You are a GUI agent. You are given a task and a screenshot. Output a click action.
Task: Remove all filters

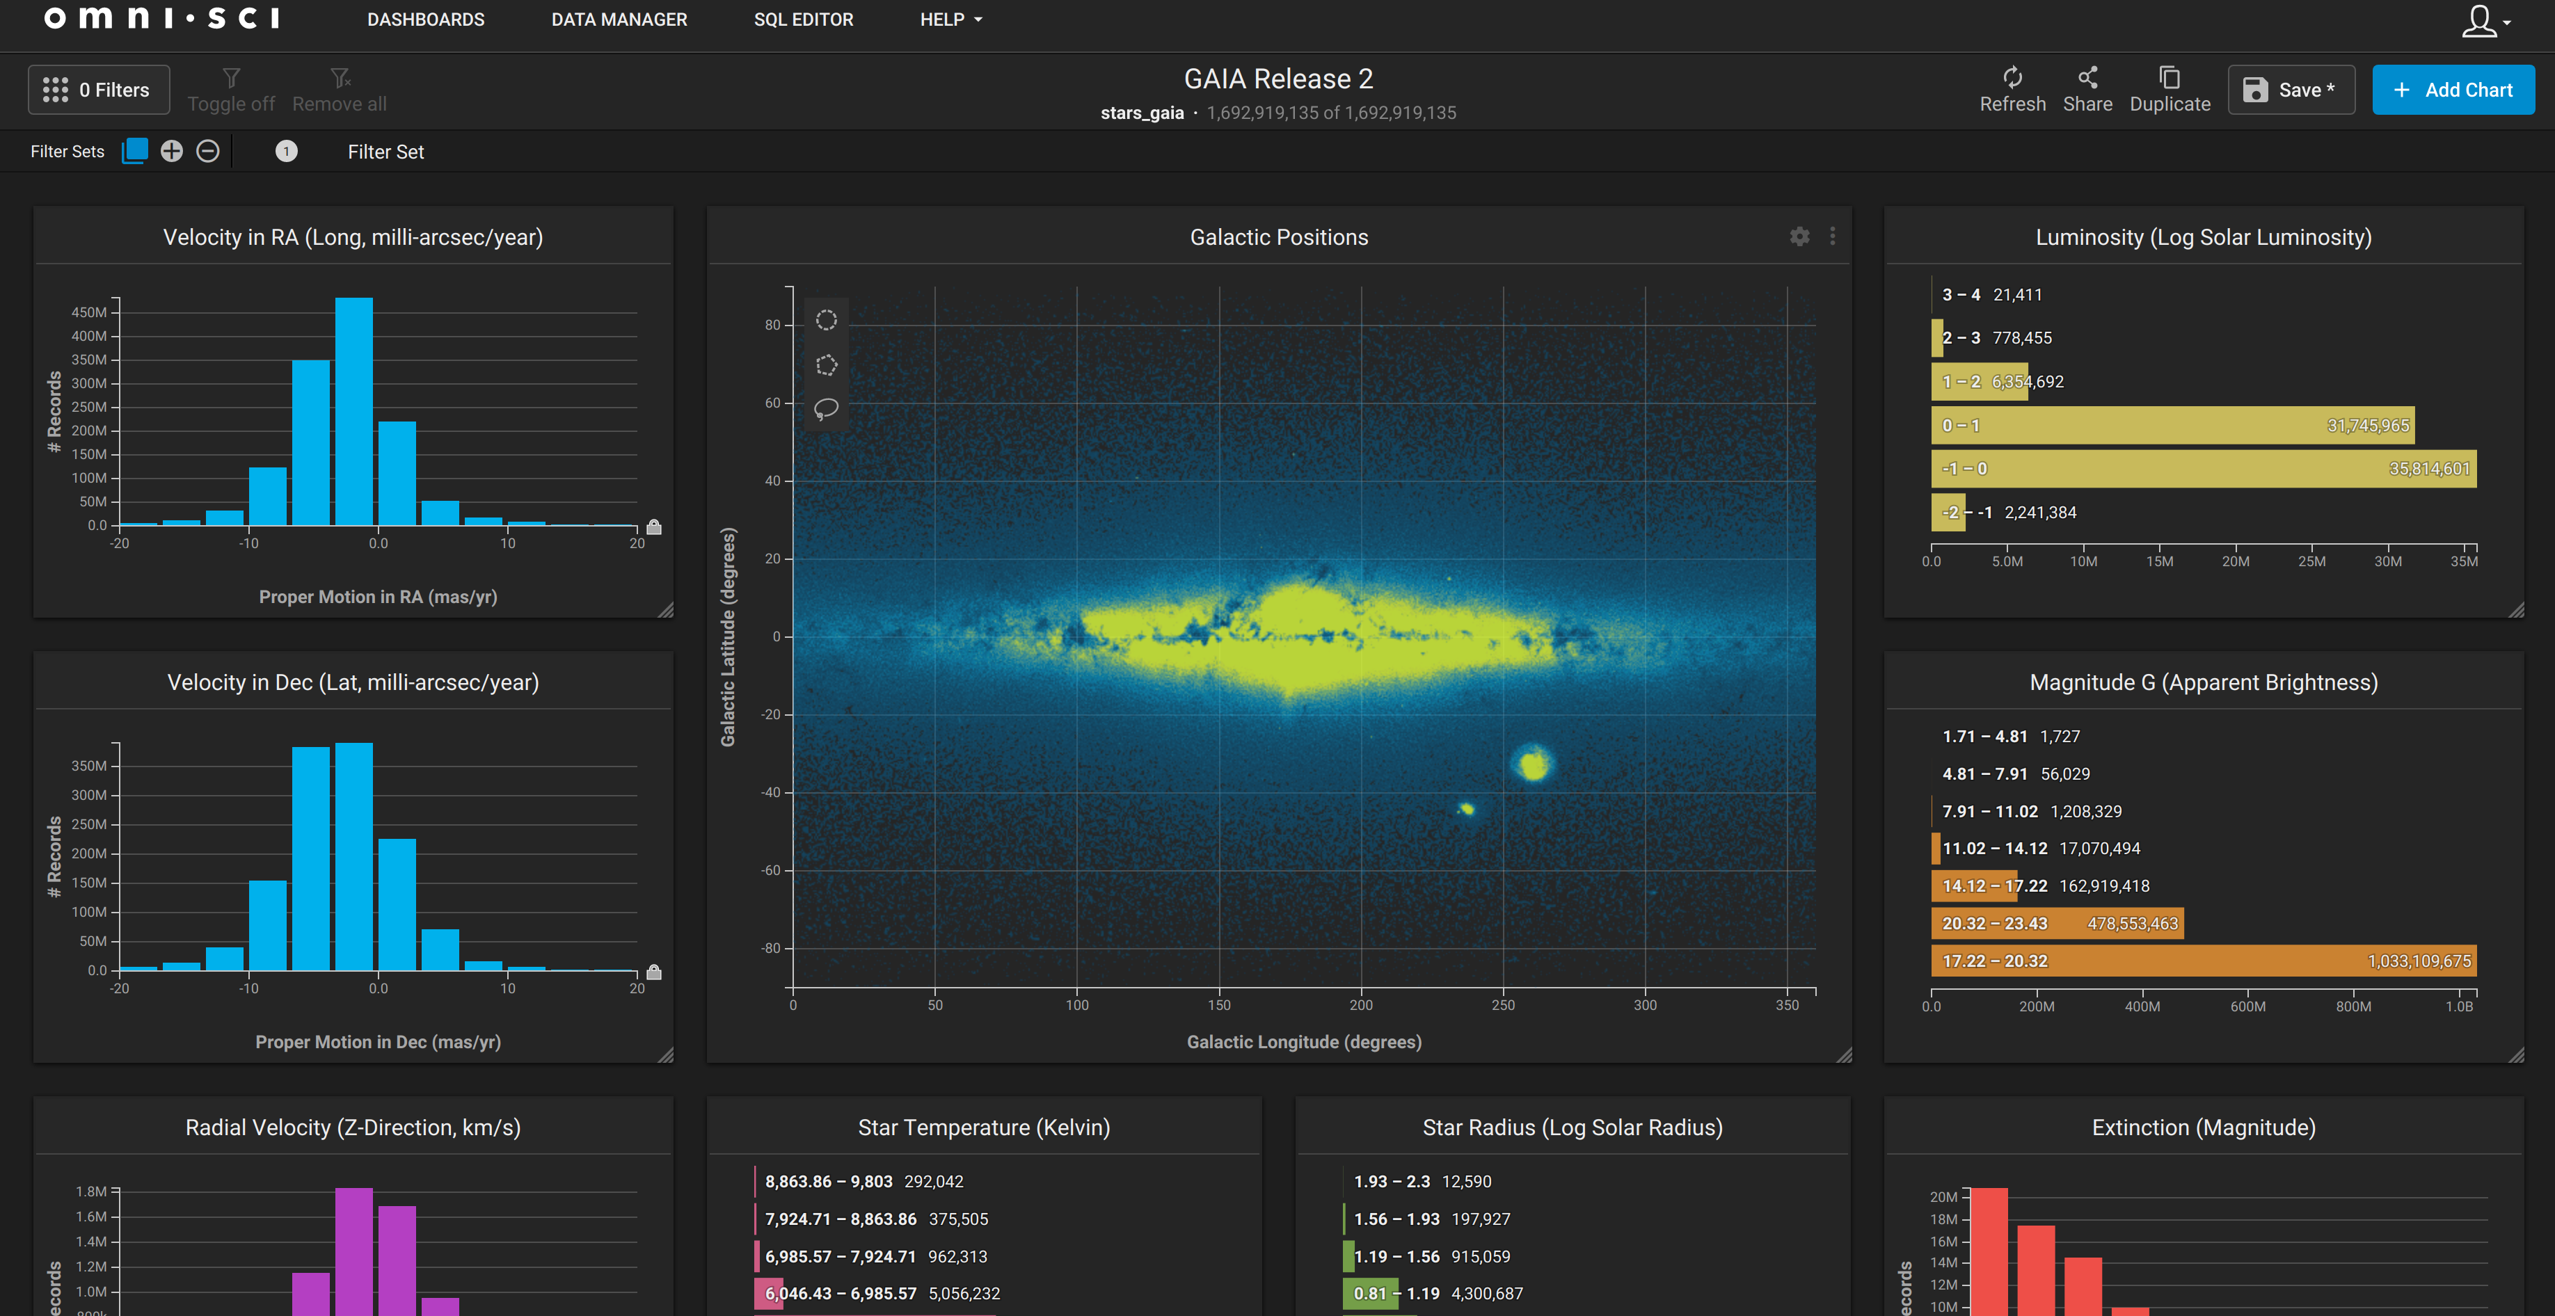pos(340,90)
